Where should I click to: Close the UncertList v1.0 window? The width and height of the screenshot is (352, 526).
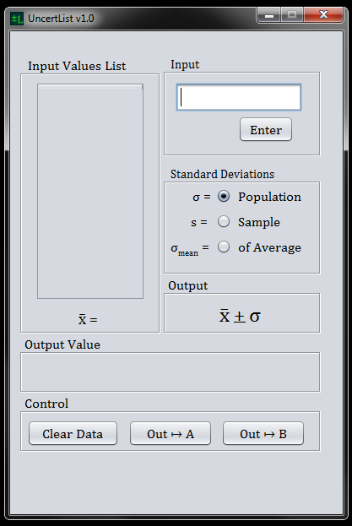[x=323, y=15]
